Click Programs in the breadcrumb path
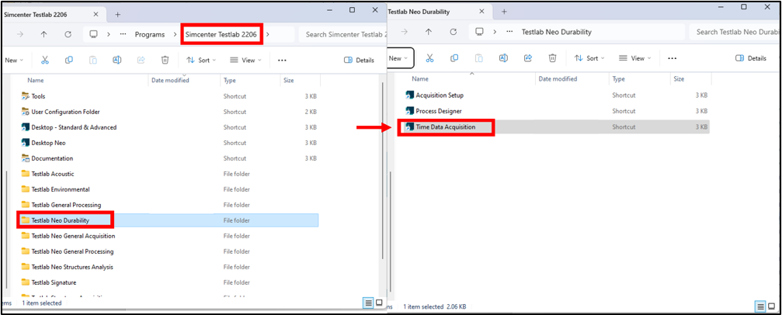 (150, 34)
